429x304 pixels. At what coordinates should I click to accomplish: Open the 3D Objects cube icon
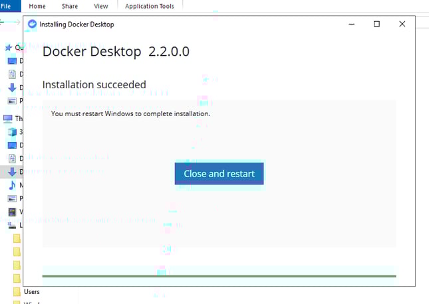click(12, 131)
